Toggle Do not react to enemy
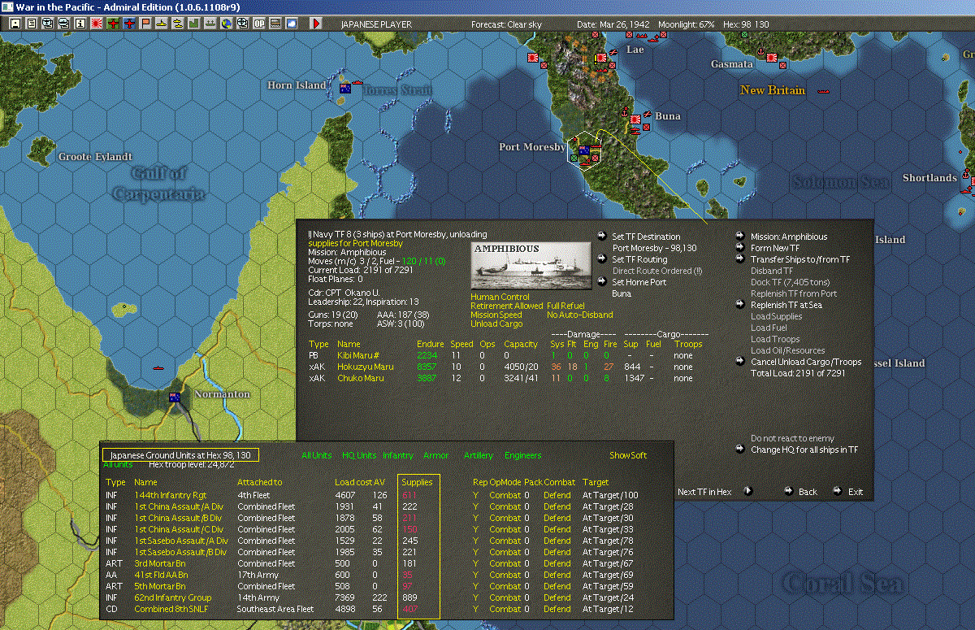This screenshot has height=630, width=975. point(792,438)
